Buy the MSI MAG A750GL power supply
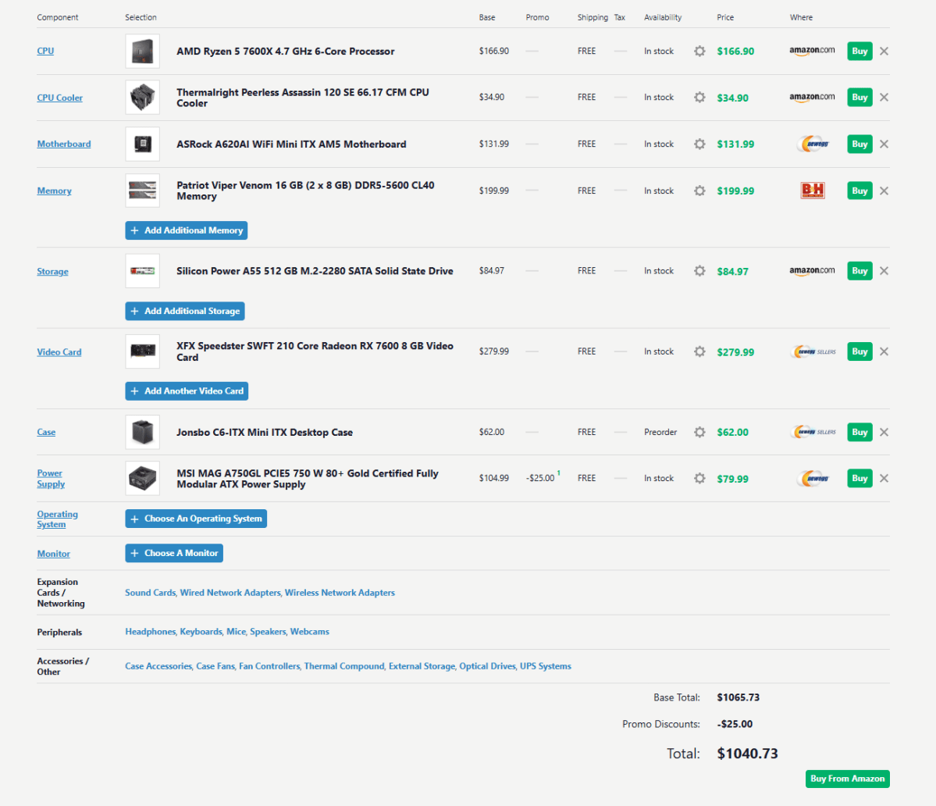Screen dimensions: 936x806 859,478
